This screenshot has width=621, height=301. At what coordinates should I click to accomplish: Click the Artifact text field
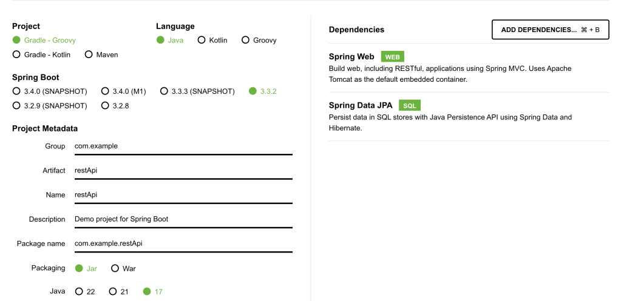182,171
